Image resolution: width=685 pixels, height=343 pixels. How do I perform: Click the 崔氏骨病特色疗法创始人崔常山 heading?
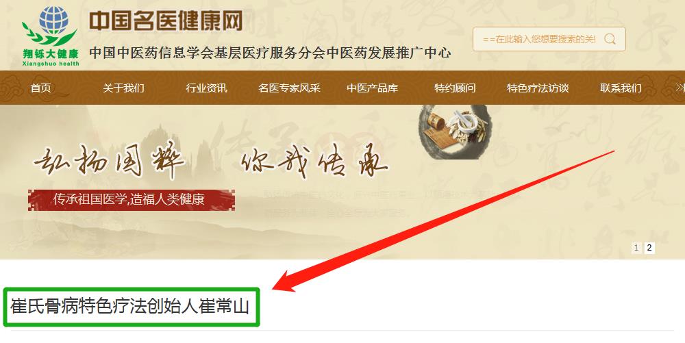(x=129, y=306)
